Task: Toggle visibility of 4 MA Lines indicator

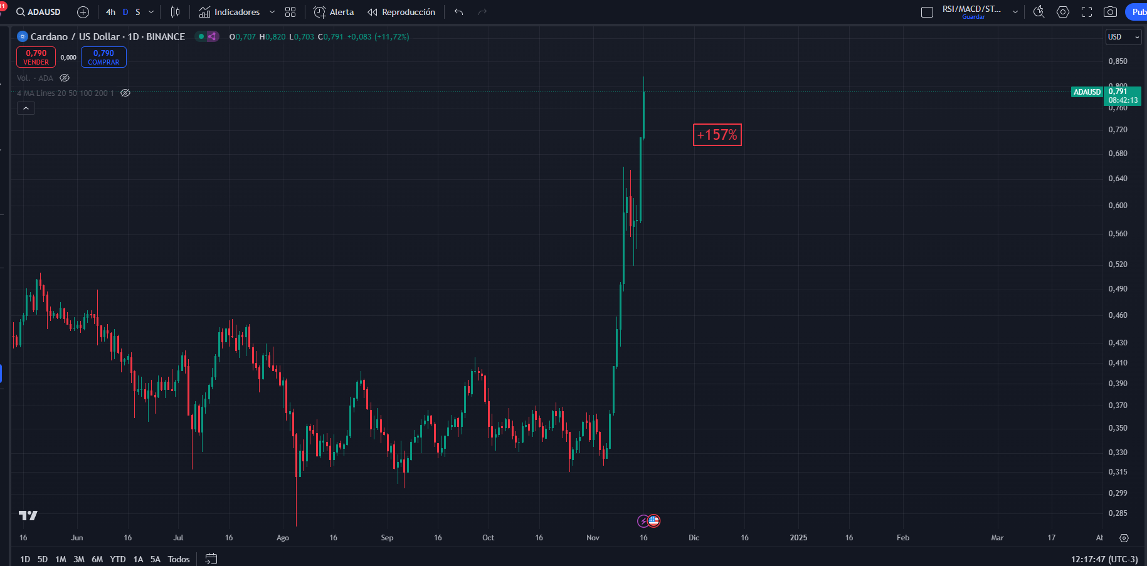Action: pyautogui.click(x=125, y=93)
